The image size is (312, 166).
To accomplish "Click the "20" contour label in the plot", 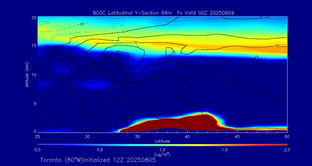I will pos(120,55).
